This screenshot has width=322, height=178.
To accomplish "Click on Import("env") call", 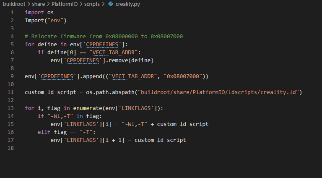I will click(46, 21).
